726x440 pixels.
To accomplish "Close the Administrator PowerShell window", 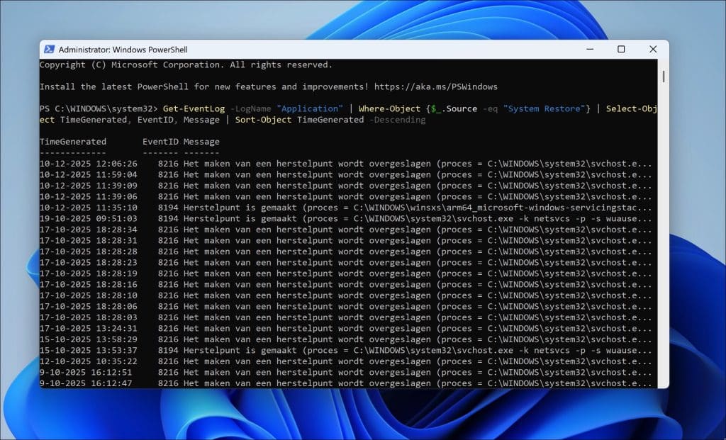I will pyautogui.click(x=653, y=49).
